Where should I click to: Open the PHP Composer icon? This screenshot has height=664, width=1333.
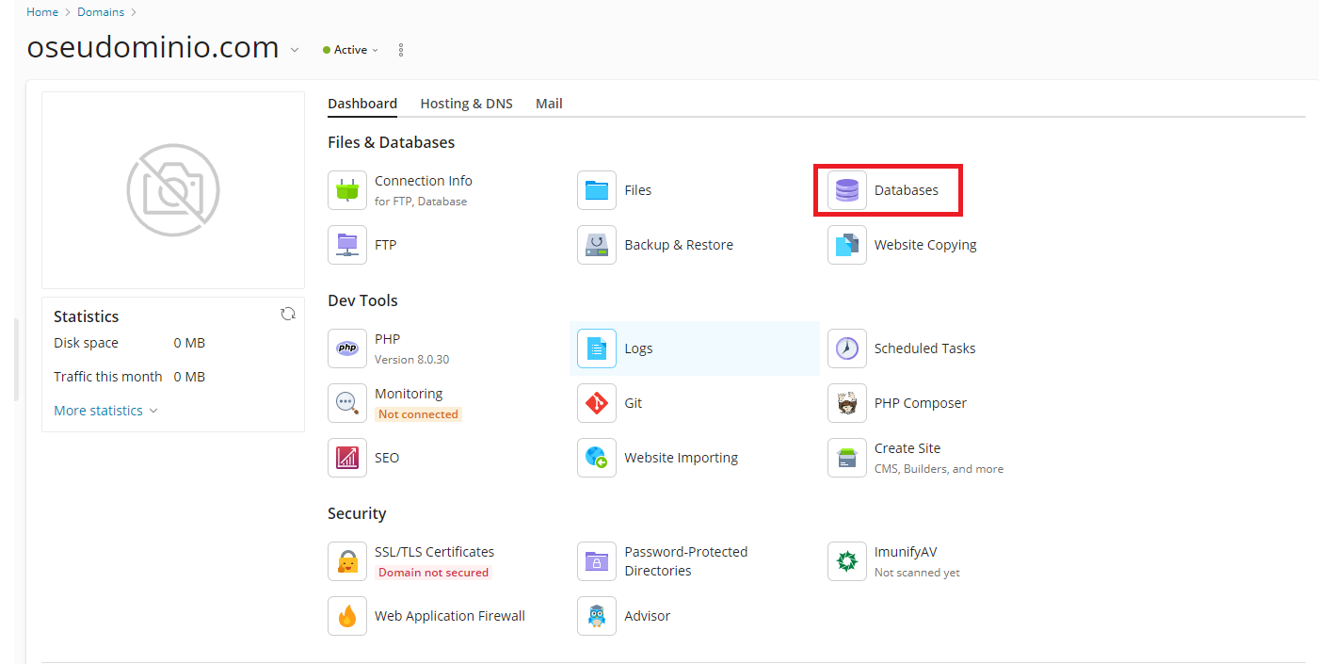pos(846,403)
